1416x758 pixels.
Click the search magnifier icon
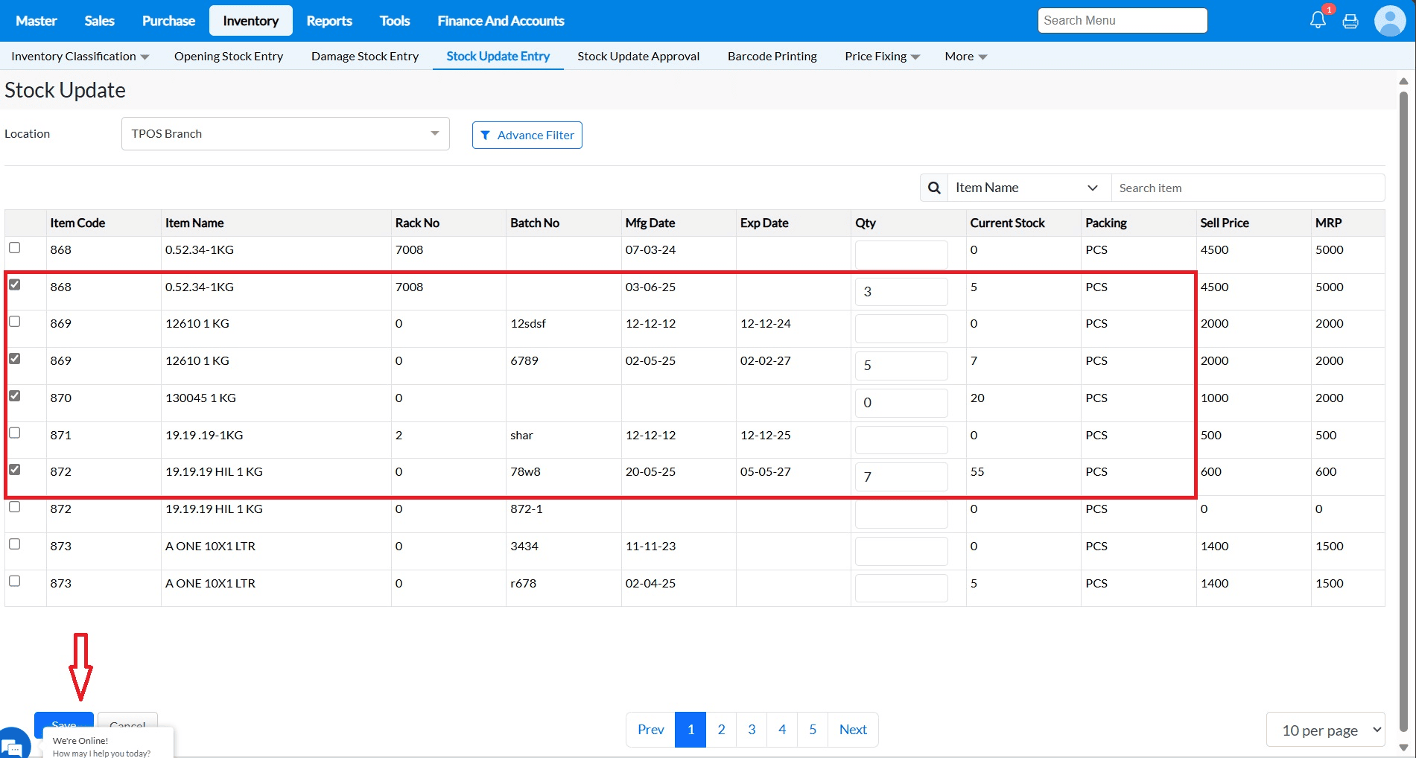(934, 188)
